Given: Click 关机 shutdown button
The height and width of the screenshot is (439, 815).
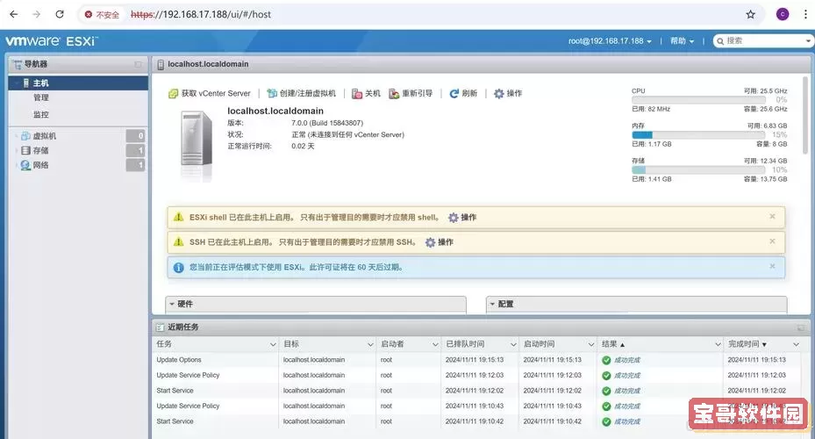Looking at the screenshot, I should point(367,93).
